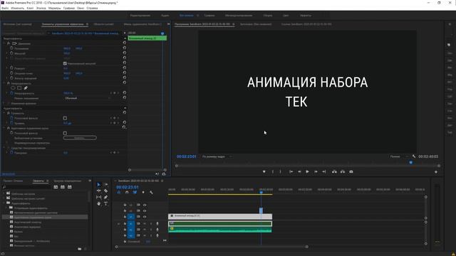The image size is (456, 256).
Task: Add a marker from the timeline header
Action: coord(143,193)
